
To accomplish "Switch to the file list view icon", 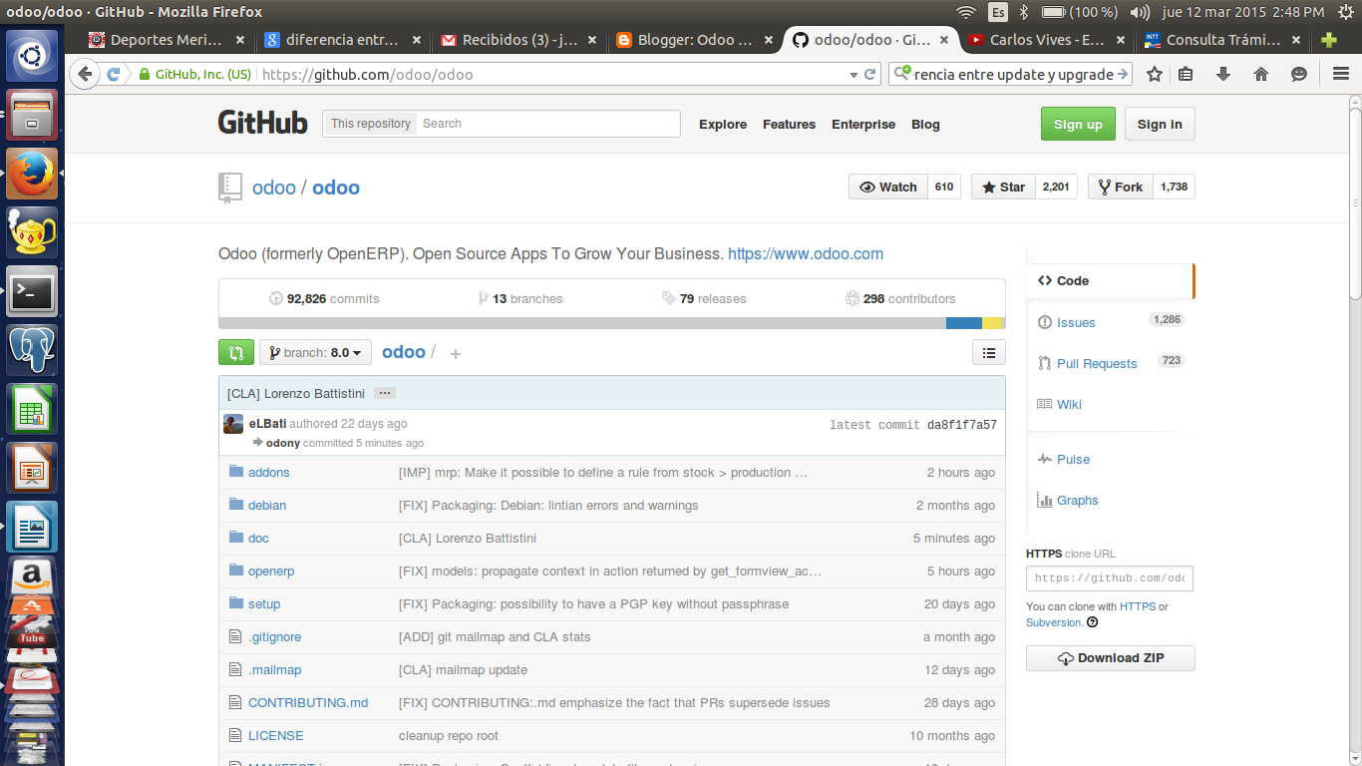I will tap(988, 352).
